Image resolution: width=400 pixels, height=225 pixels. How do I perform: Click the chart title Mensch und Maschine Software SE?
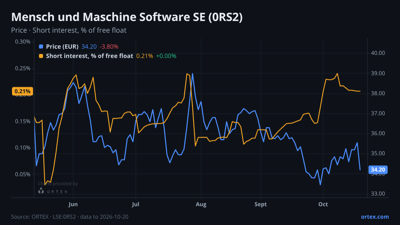(127, 17)
